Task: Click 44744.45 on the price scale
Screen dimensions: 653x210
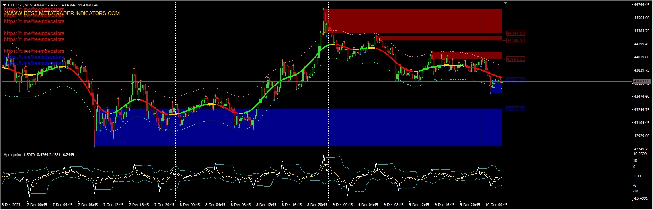Action: pos(641,4)
